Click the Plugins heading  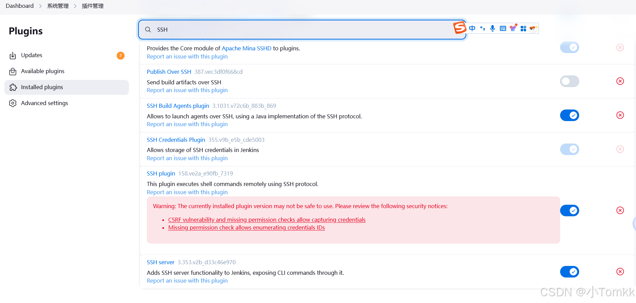point(26,31)
